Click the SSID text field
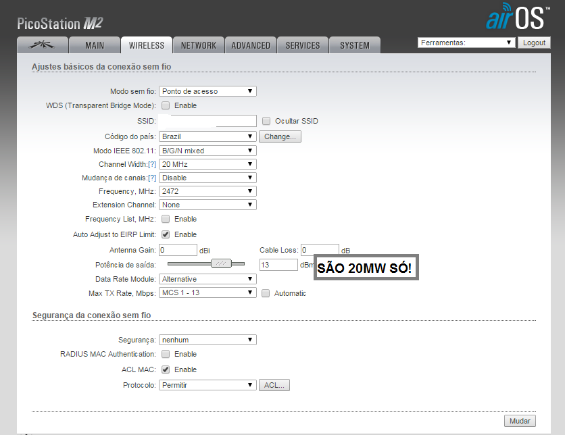 (x=207, y=121)
